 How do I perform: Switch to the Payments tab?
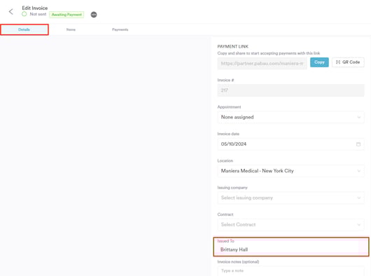coord(120,29)
